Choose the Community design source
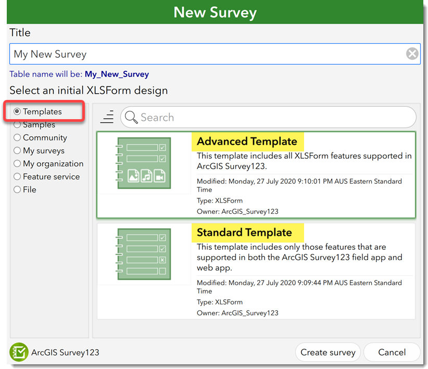This screenshot has width=428, height=369. pos(16,137)
